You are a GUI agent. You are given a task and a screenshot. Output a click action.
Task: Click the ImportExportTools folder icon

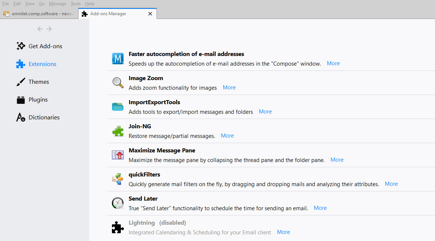(118, 107)
